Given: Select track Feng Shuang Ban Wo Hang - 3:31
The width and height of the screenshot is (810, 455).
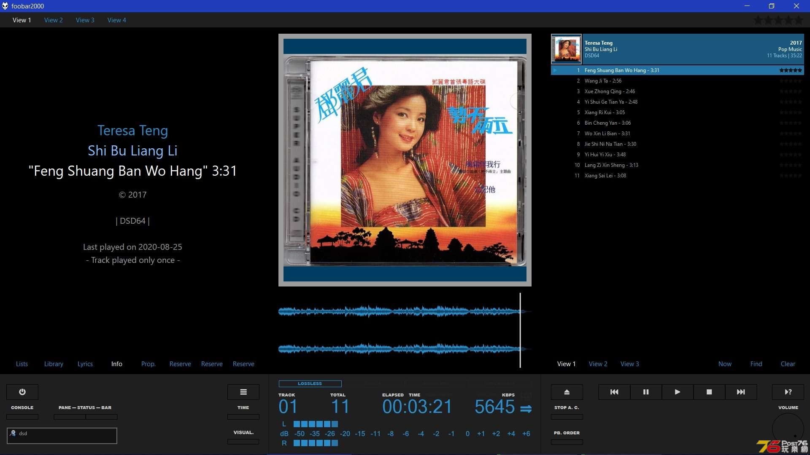Looking at the screenshot, I should pos(678,70).
